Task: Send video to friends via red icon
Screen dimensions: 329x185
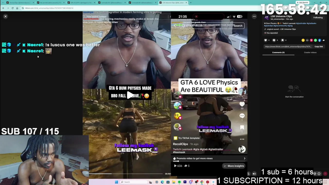Action: 311,40
